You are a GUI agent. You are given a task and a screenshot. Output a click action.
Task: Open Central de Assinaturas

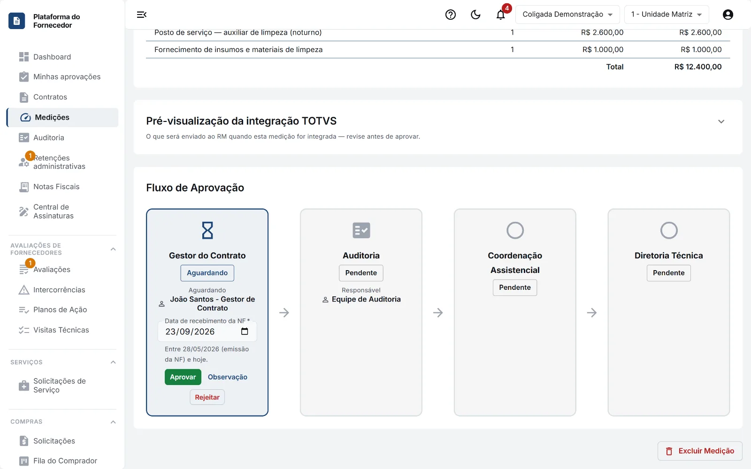62,212
